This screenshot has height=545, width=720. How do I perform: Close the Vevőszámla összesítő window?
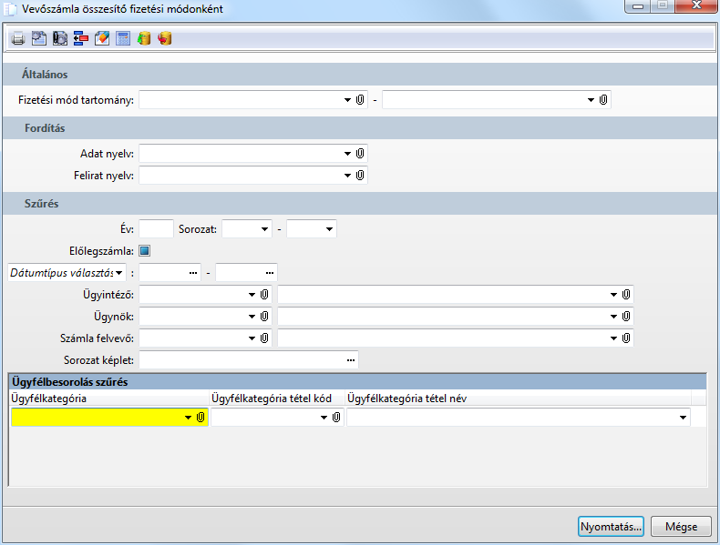[696, 6]
